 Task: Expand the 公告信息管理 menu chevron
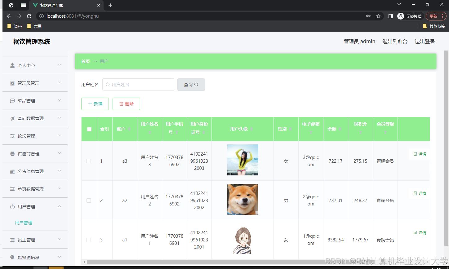(x=60, y=171)
